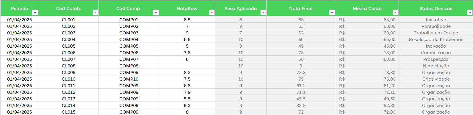Click collaborator code cell CL001
Screen dimensions: 473x115
(x=68, y=20)
